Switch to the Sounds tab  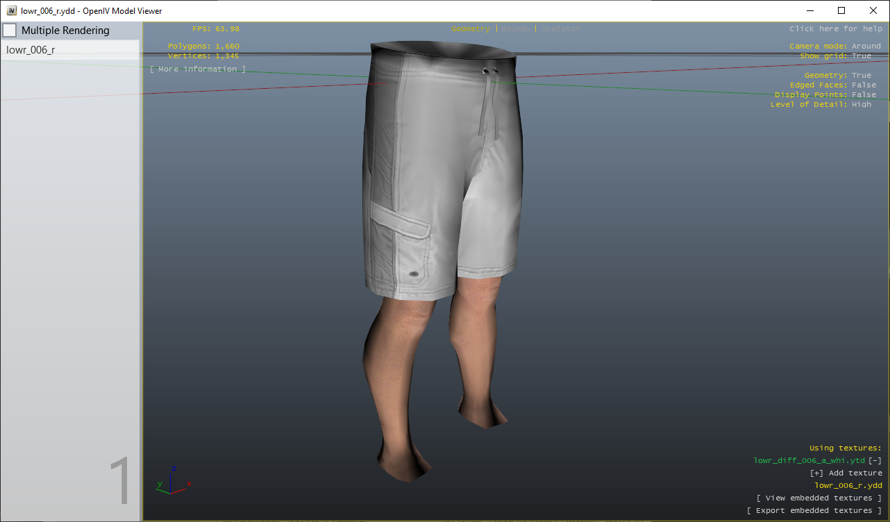coord(514,28)
